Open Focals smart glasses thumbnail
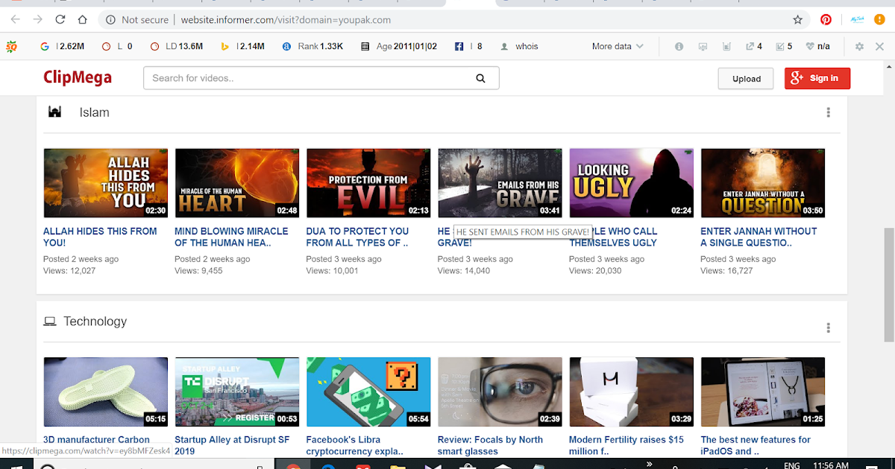895x469 pixels. point(500,392)
